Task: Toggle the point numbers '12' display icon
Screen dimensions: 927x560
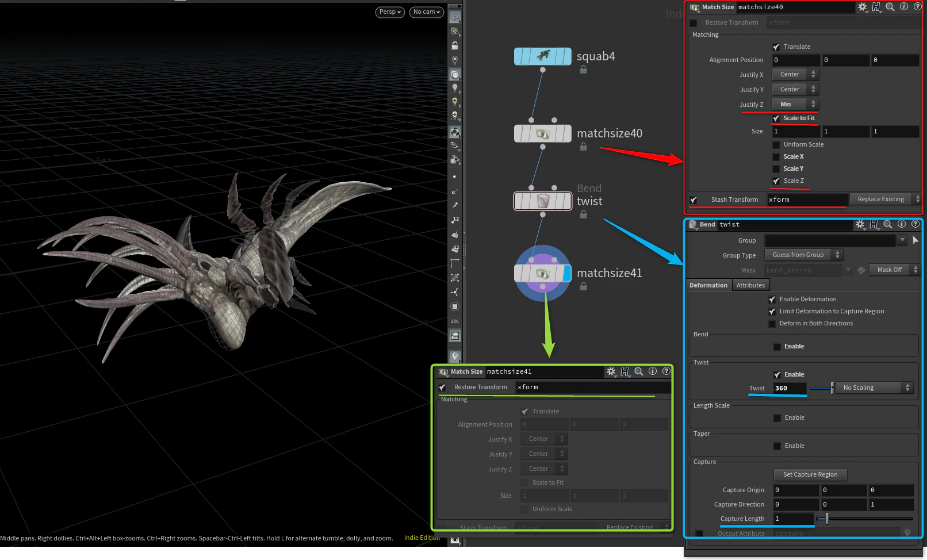Action: 455,220
